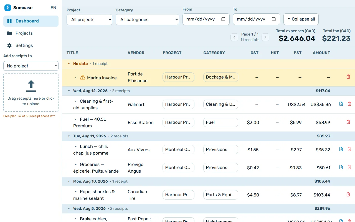Open the To date calendar picker
Screen dimensions: 355x222
point(274,19)
